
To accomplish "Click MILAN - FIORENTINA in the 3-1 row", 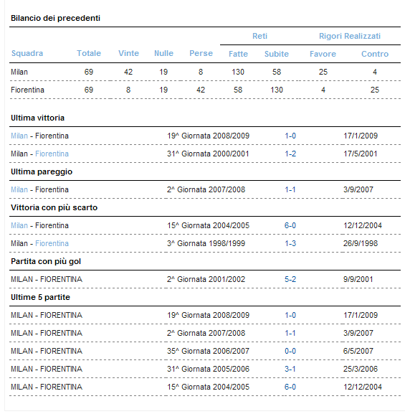I will [x=47, y=369].
